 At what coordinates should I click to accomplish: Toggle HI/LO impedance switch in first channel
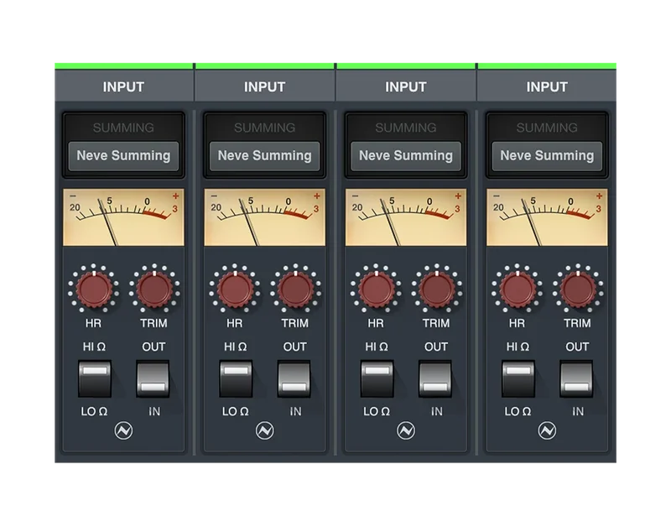point(95,378)
